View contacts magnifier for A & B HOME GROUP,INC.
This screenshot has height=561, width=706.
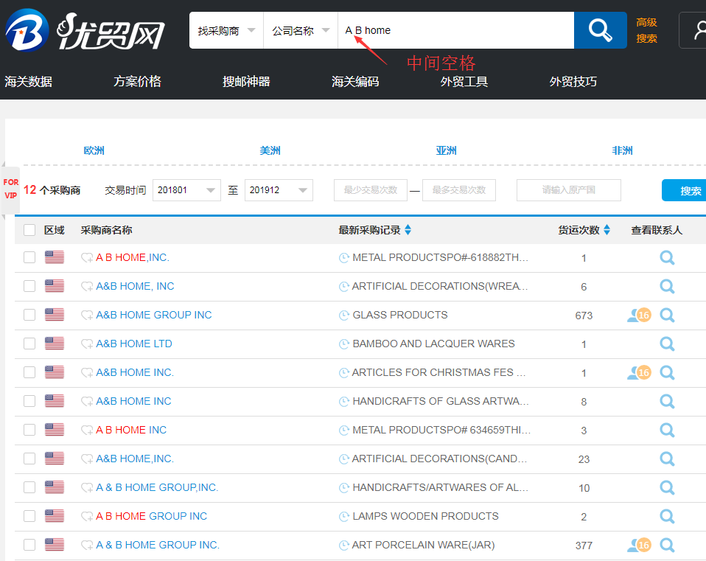[667, 487]
